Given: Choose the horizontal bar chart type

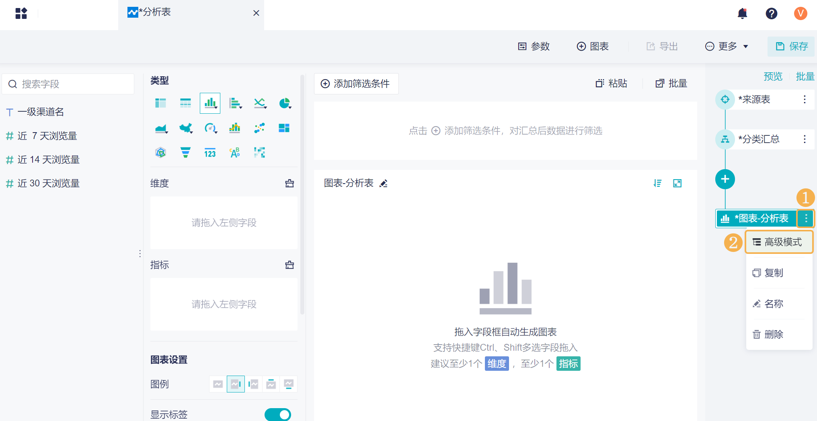Looking at the screenshot, I should pyautogui.click(x=235, y=103).
